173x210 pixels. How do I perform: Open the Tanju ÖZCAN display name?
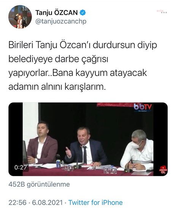[x=57, y=13]
